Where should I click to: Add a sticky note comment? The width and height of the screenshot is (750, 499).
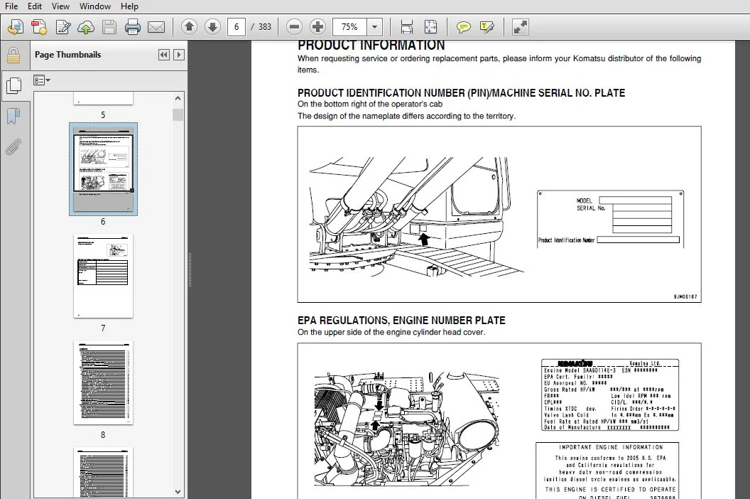(x=463, y=27)
